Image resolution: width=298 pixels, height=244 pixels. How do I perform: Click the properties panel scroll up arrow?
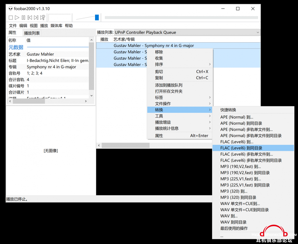click(91, 40)
